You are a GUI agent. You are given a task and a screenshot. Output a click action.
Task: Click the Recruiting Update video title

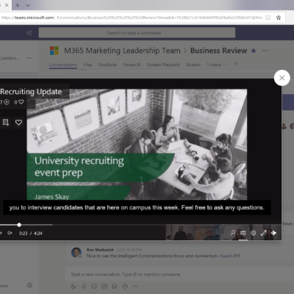click(x=31, y=92)
